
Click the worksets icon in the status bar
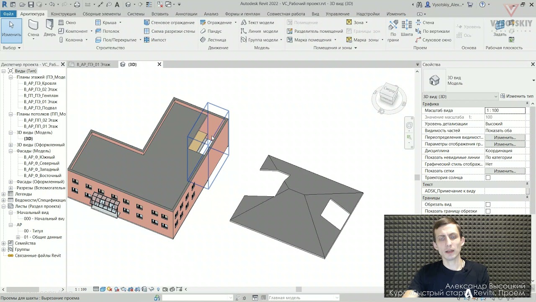pos(157,298)
